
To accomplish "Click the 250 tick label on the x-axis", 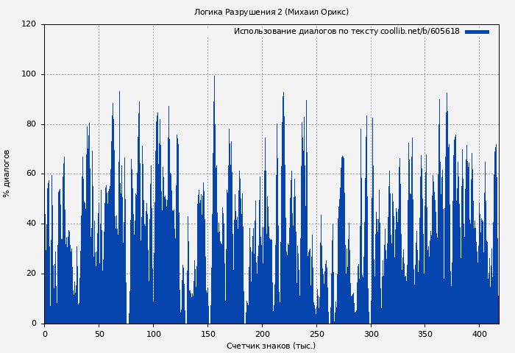I will (x=316, y=334).
